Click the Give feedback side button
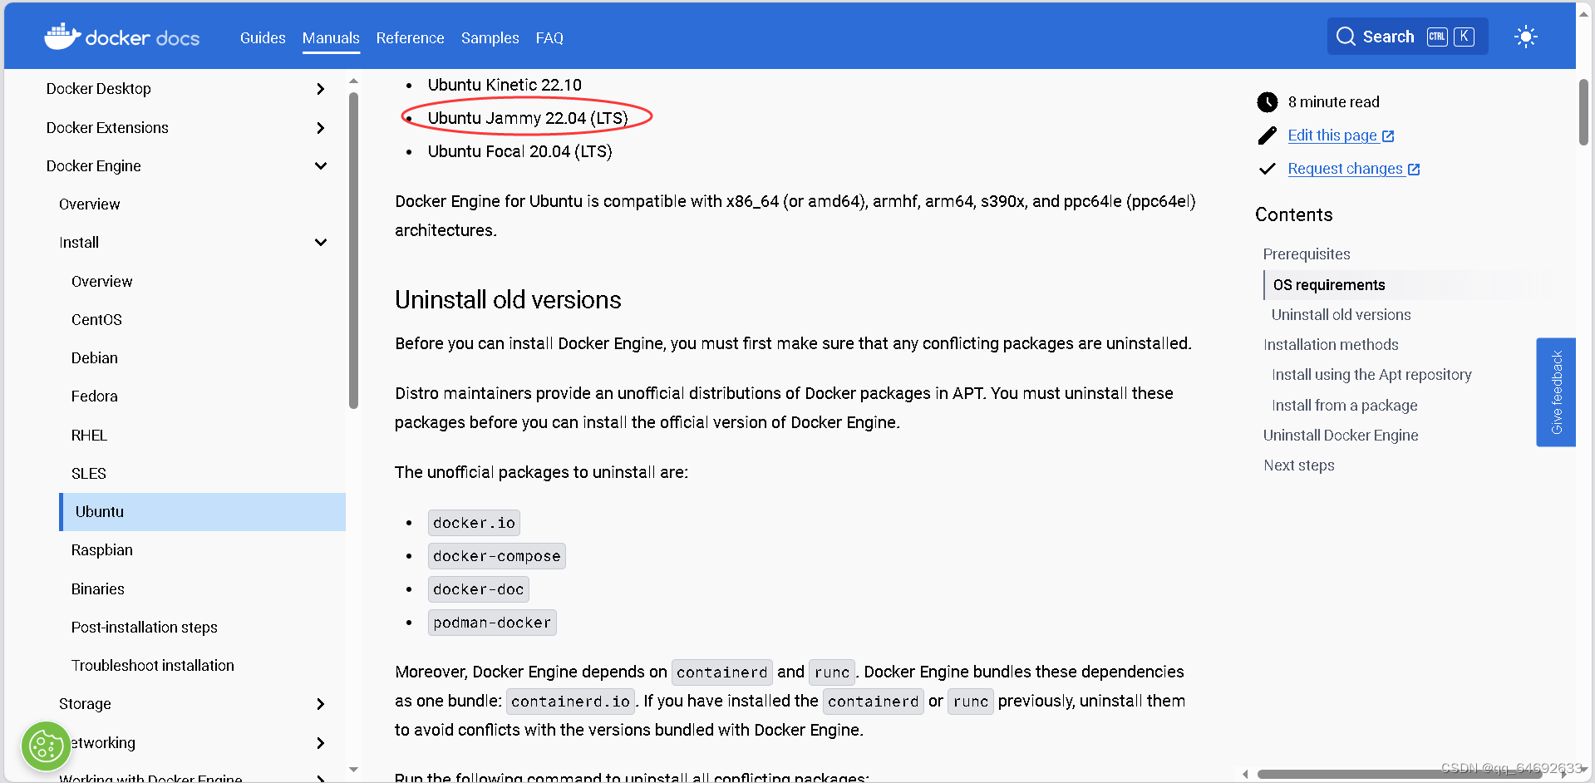 tap(1556, 392)
